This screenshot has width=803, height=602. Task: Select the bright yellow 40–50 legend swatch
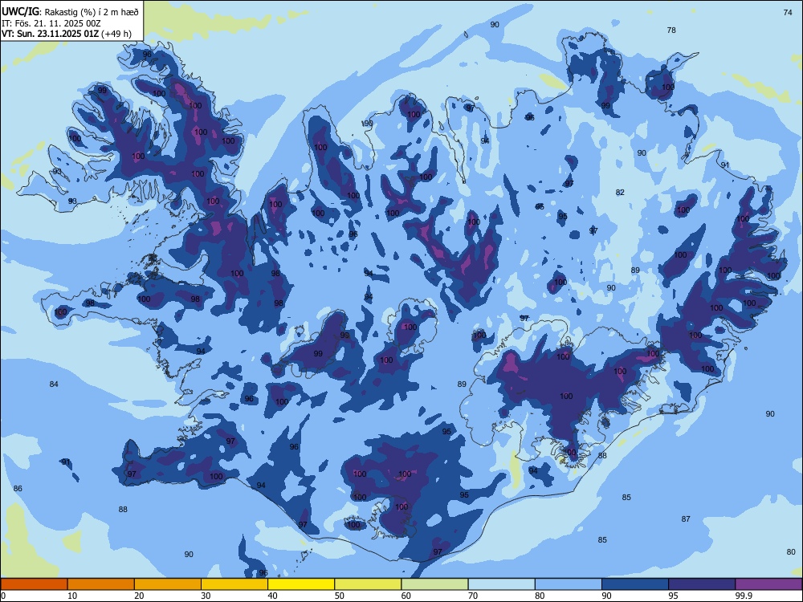pos(301,584)
